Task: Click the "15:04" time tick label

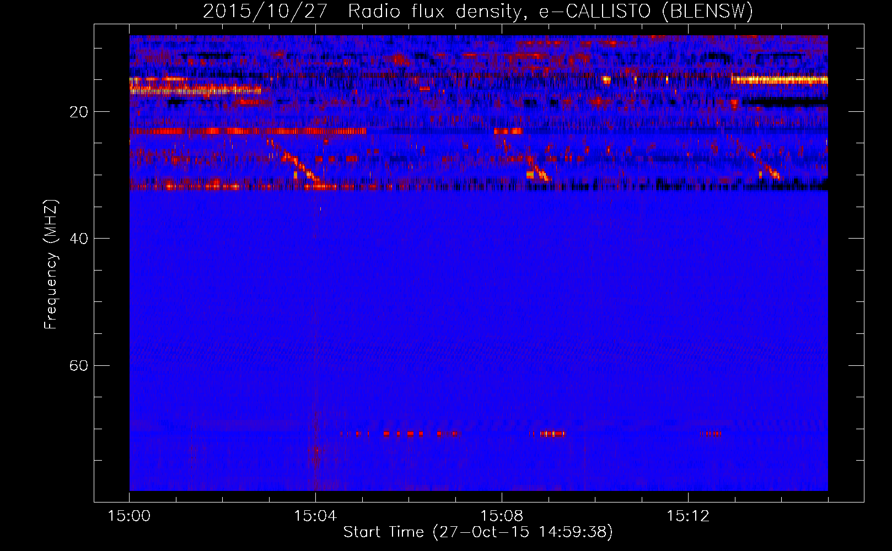Action: click(x=315, y=516)
